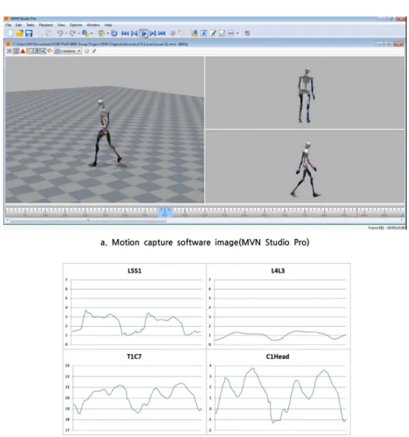This screenshot has height=437, width=409.
Task: Click the red striped layout toolbar icon
Action: tap(231, 34)
